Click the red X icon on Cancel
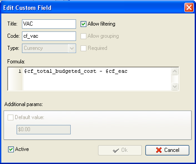 159,150
